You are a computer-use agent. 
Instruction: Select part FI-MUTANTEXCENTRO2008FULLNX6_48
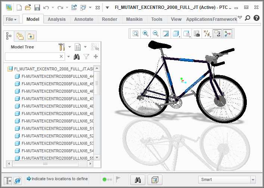[x=54, y=106]
